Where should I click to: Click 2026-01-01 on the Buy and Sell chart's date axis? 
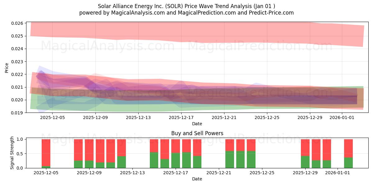click(338, 173)
